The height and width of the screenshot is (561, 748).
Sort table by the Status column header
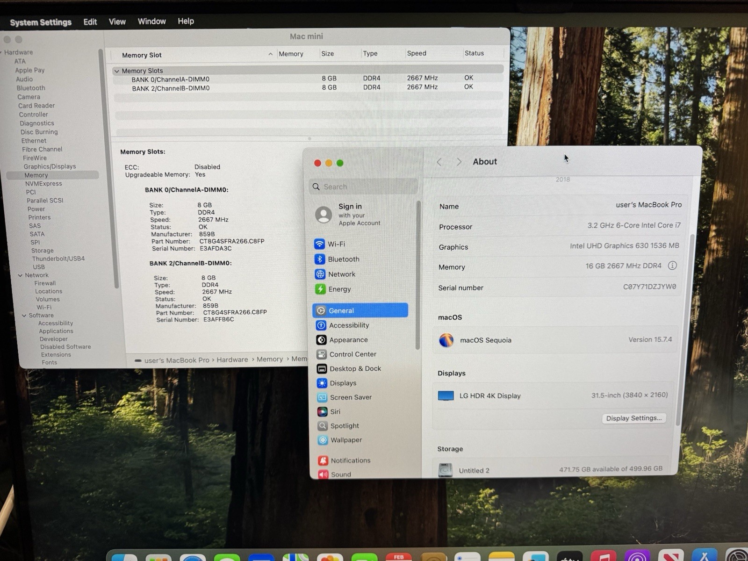pos(475,53)
